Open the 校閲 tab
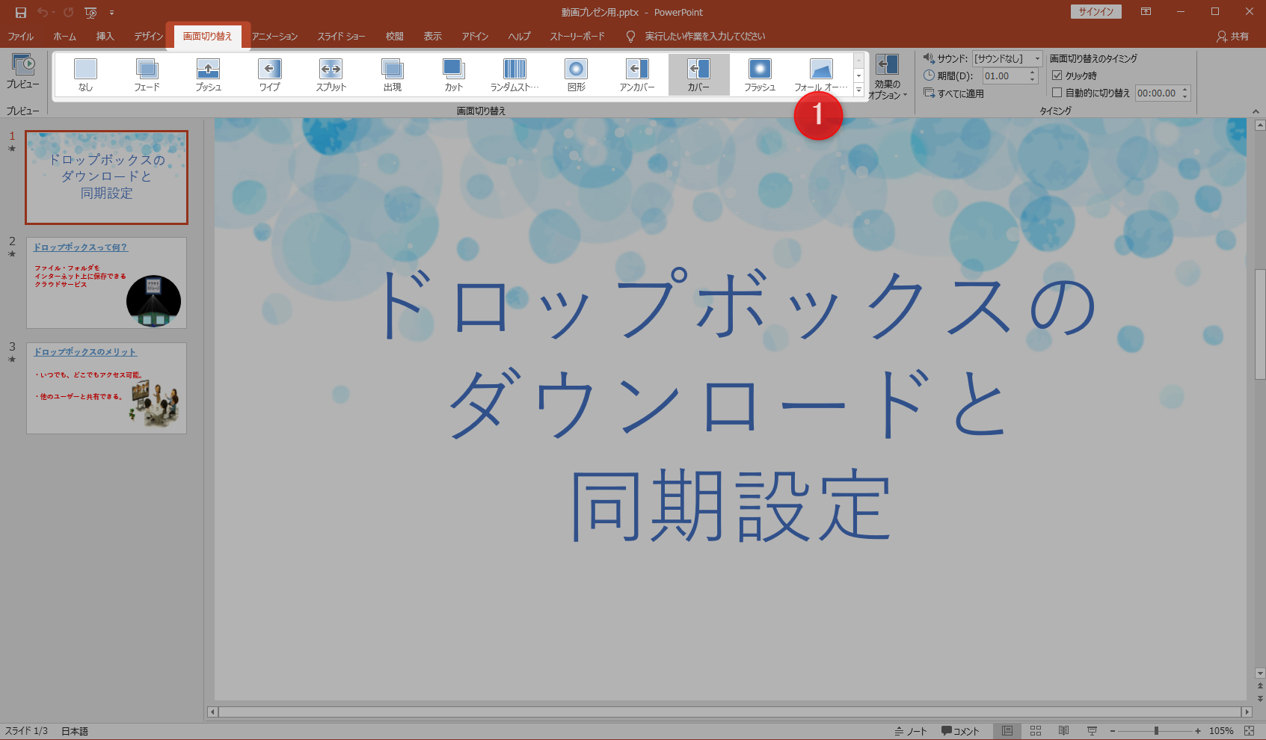1266x740 pixels. pos(395,36)
